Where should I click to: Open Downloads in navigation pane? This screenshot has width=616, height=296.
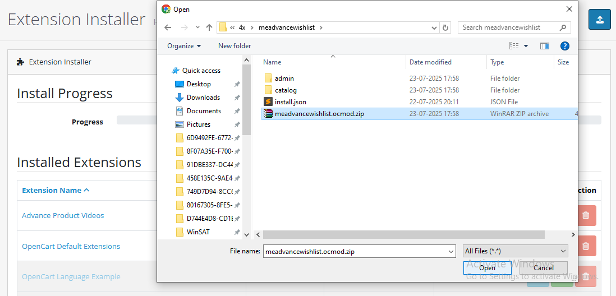point(203,98)
